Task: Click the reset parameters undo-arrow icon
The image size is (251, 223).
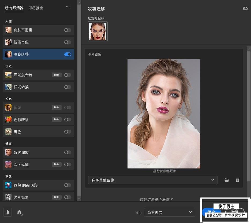Action: (245, 8)
